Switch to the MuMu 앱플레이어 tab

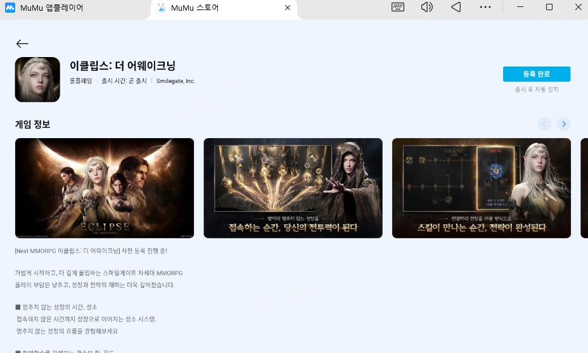[x=52, y=8]
